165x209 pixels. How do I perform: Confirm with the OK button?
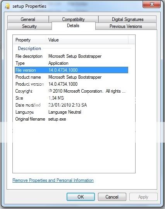[x=81, y=197]
